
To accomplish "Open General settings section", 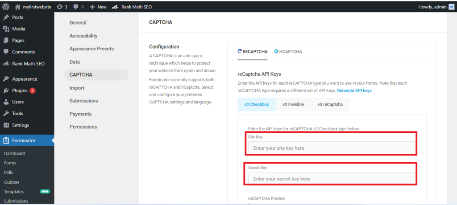I will tap(78, 23).
